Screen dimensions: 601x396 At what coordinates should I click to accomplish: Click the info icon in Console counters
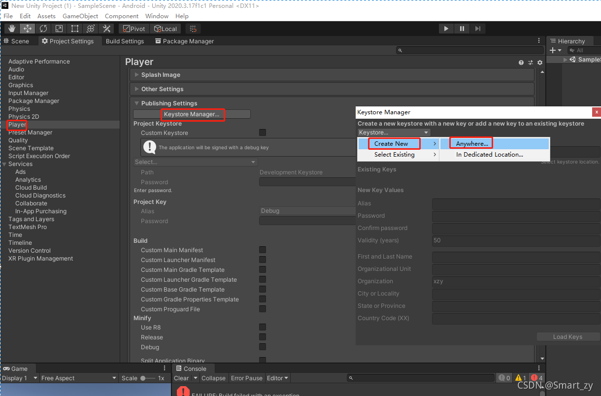coord(504,378)
